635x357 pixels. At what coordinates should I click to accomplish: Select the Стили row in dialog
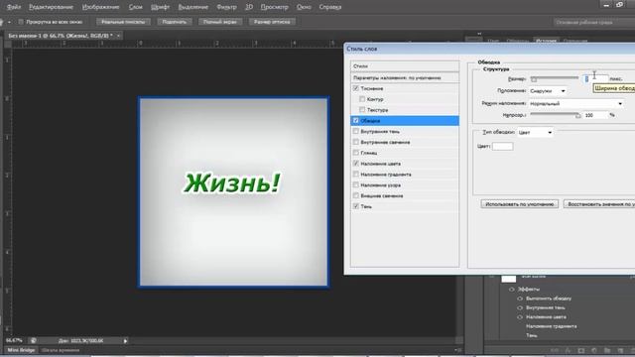[405, 66]
